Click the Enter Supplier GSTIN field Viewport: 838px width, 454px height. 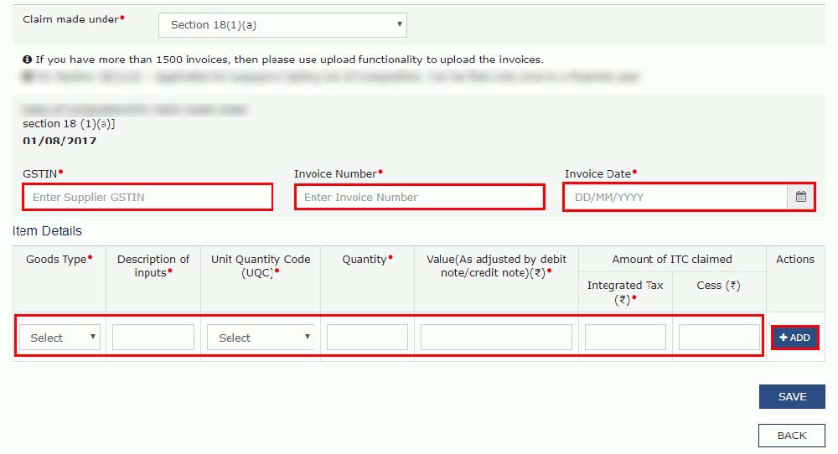tap(147, 198)
